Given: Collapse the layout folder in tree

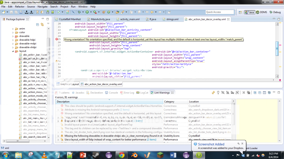Looking at the screenshot, I should (x=13, y=51).
